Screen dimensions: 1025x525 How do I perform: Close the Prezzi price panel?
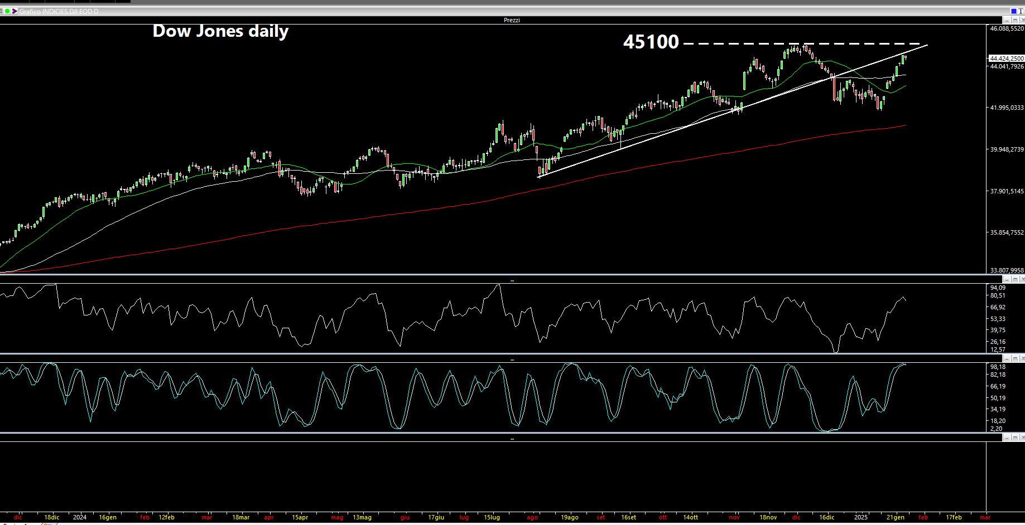tap(1022, 20)
